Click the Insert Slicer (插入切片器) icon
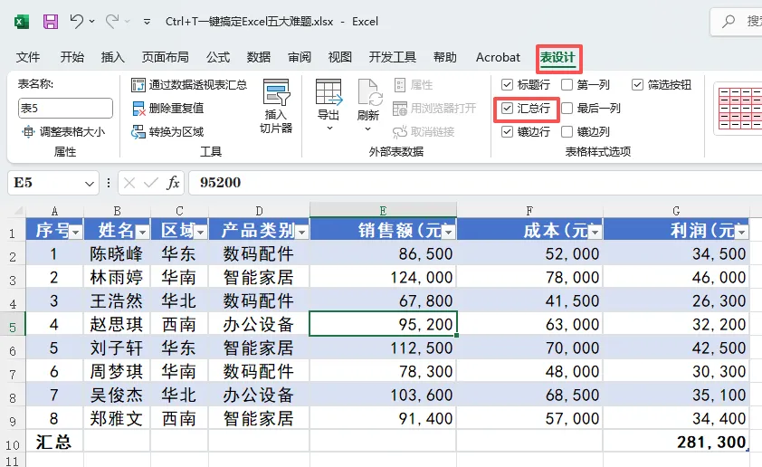Viewport: 762px width, 467px height. (275, 92)
